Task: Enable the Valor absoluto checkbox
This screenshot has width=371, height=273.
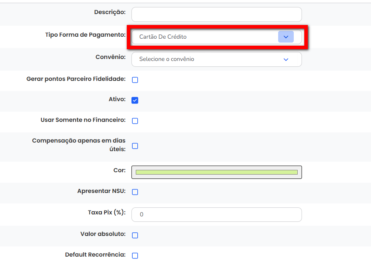Action: [135, 236]
